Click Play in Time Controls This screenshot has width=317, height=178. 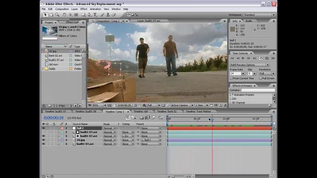coord(243,58)
